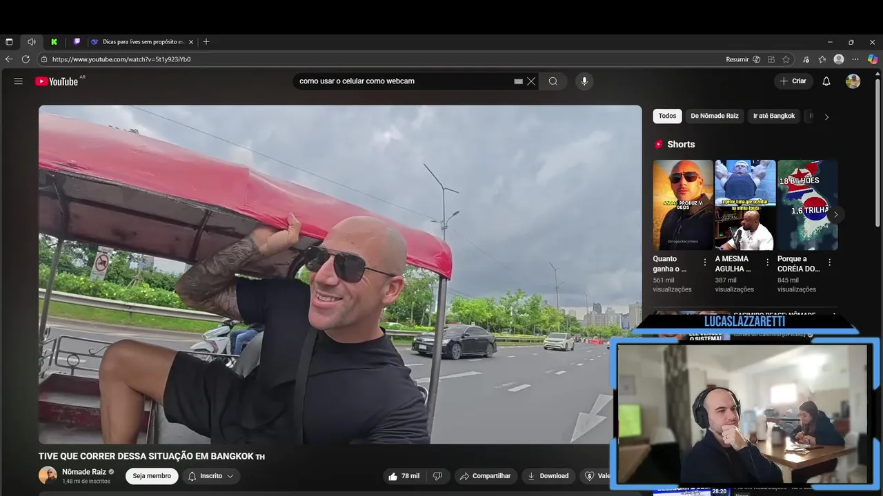Open the Inscrito notification dropdown
This screenshot has width=883, height=496.
tap(211, 476)
